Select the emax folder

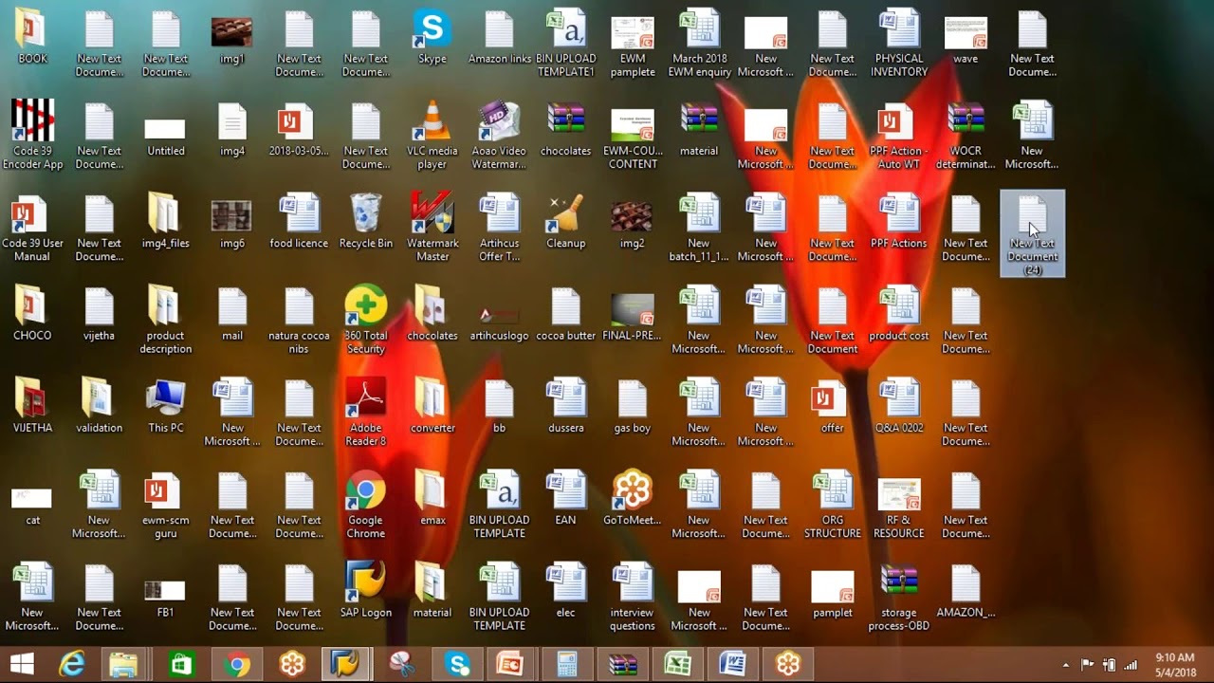[432, 497]
